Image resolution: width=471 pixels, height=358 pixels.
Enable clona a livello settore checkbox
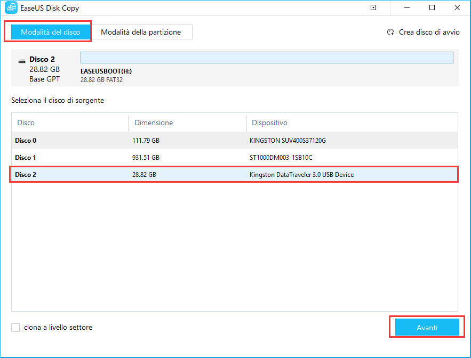tap(16, 328)
